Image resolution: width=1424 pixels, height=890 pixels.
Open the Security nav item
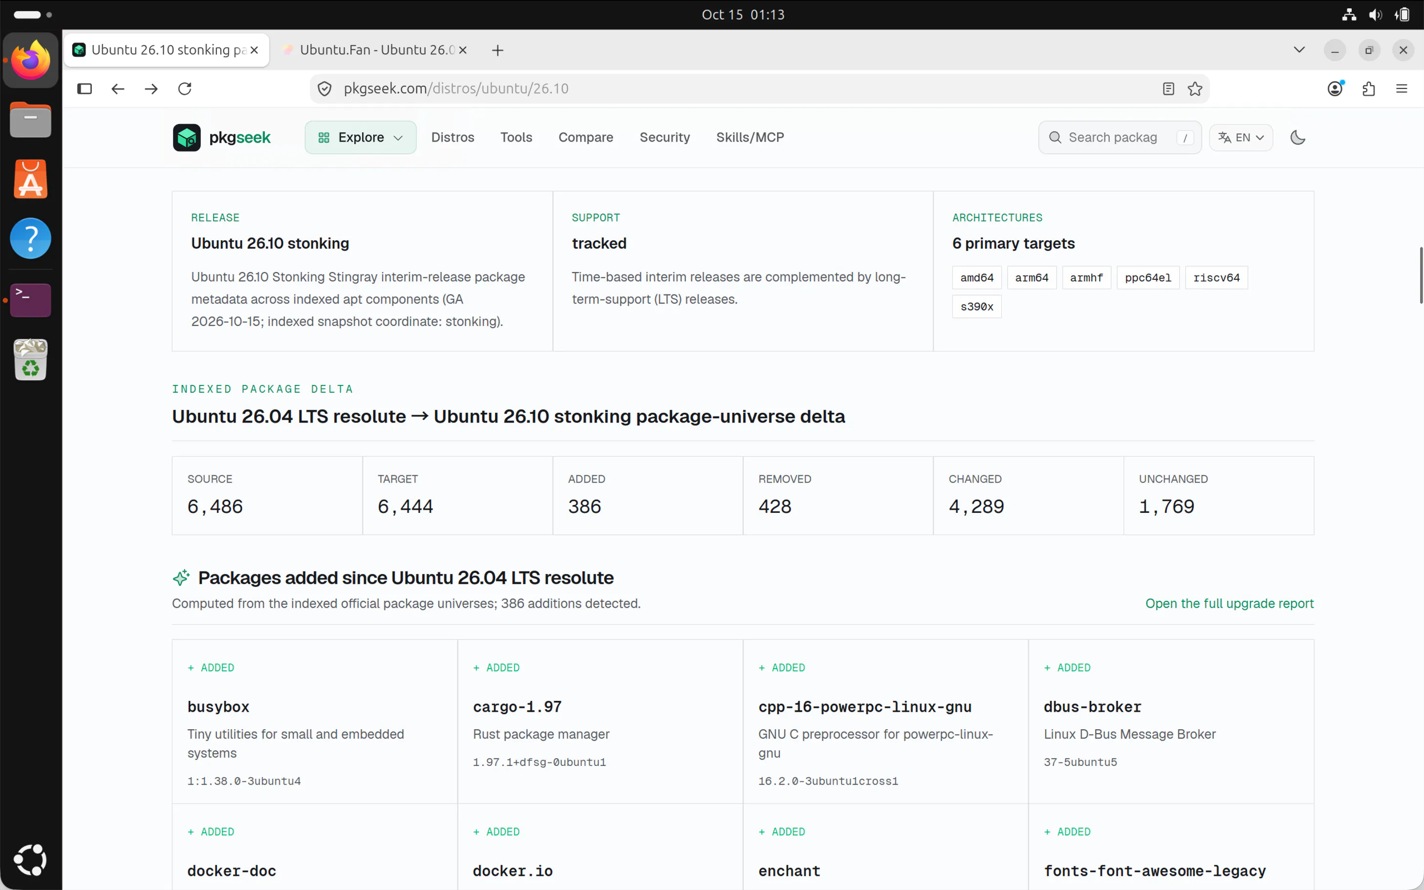tap(665, 138)
